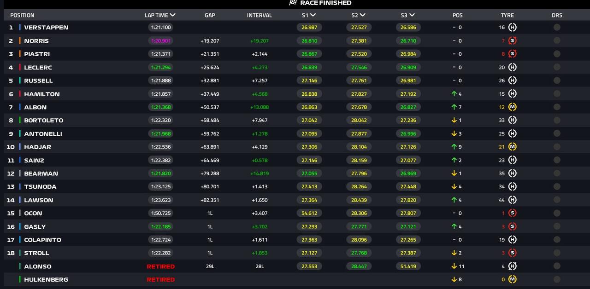Viewport: 590px width, 289px height.
Task: Click Bearman's +79.288 gap value
Action: (x=210, y=173)
